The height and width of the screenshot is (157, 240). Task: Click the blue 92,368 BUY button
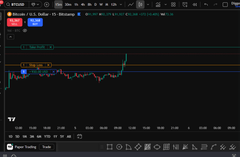coord(35,22)
